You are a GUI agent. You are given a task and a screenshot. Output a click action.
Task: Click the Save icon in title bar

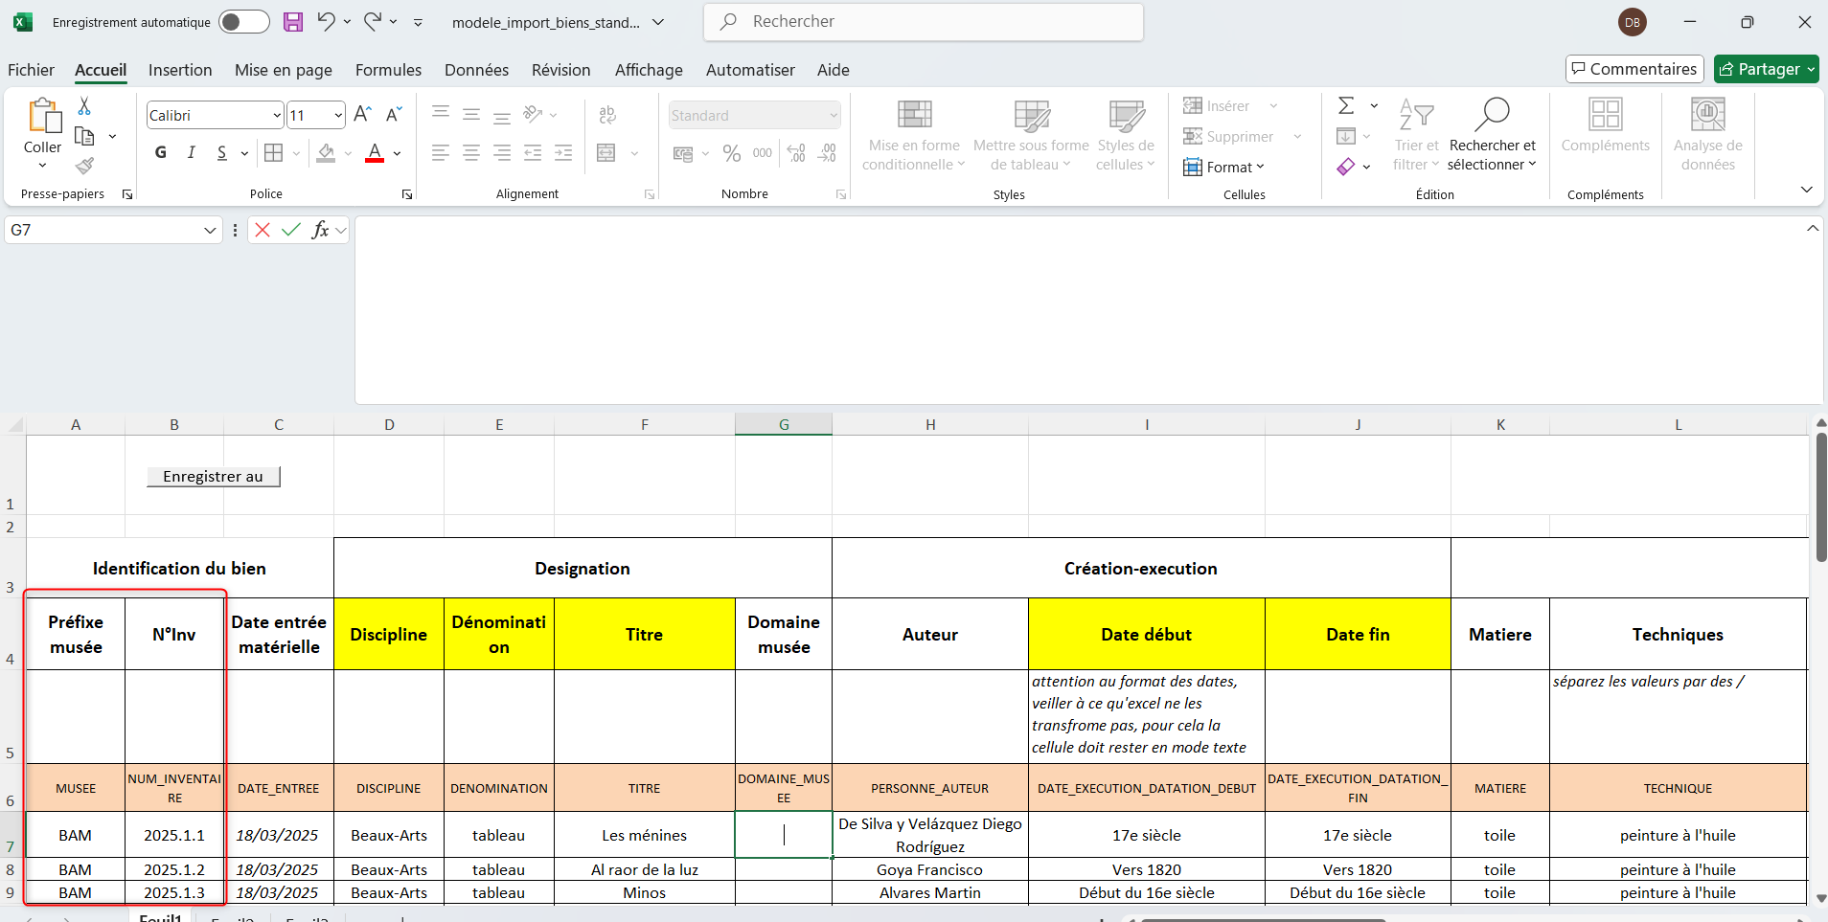point(293,22)
